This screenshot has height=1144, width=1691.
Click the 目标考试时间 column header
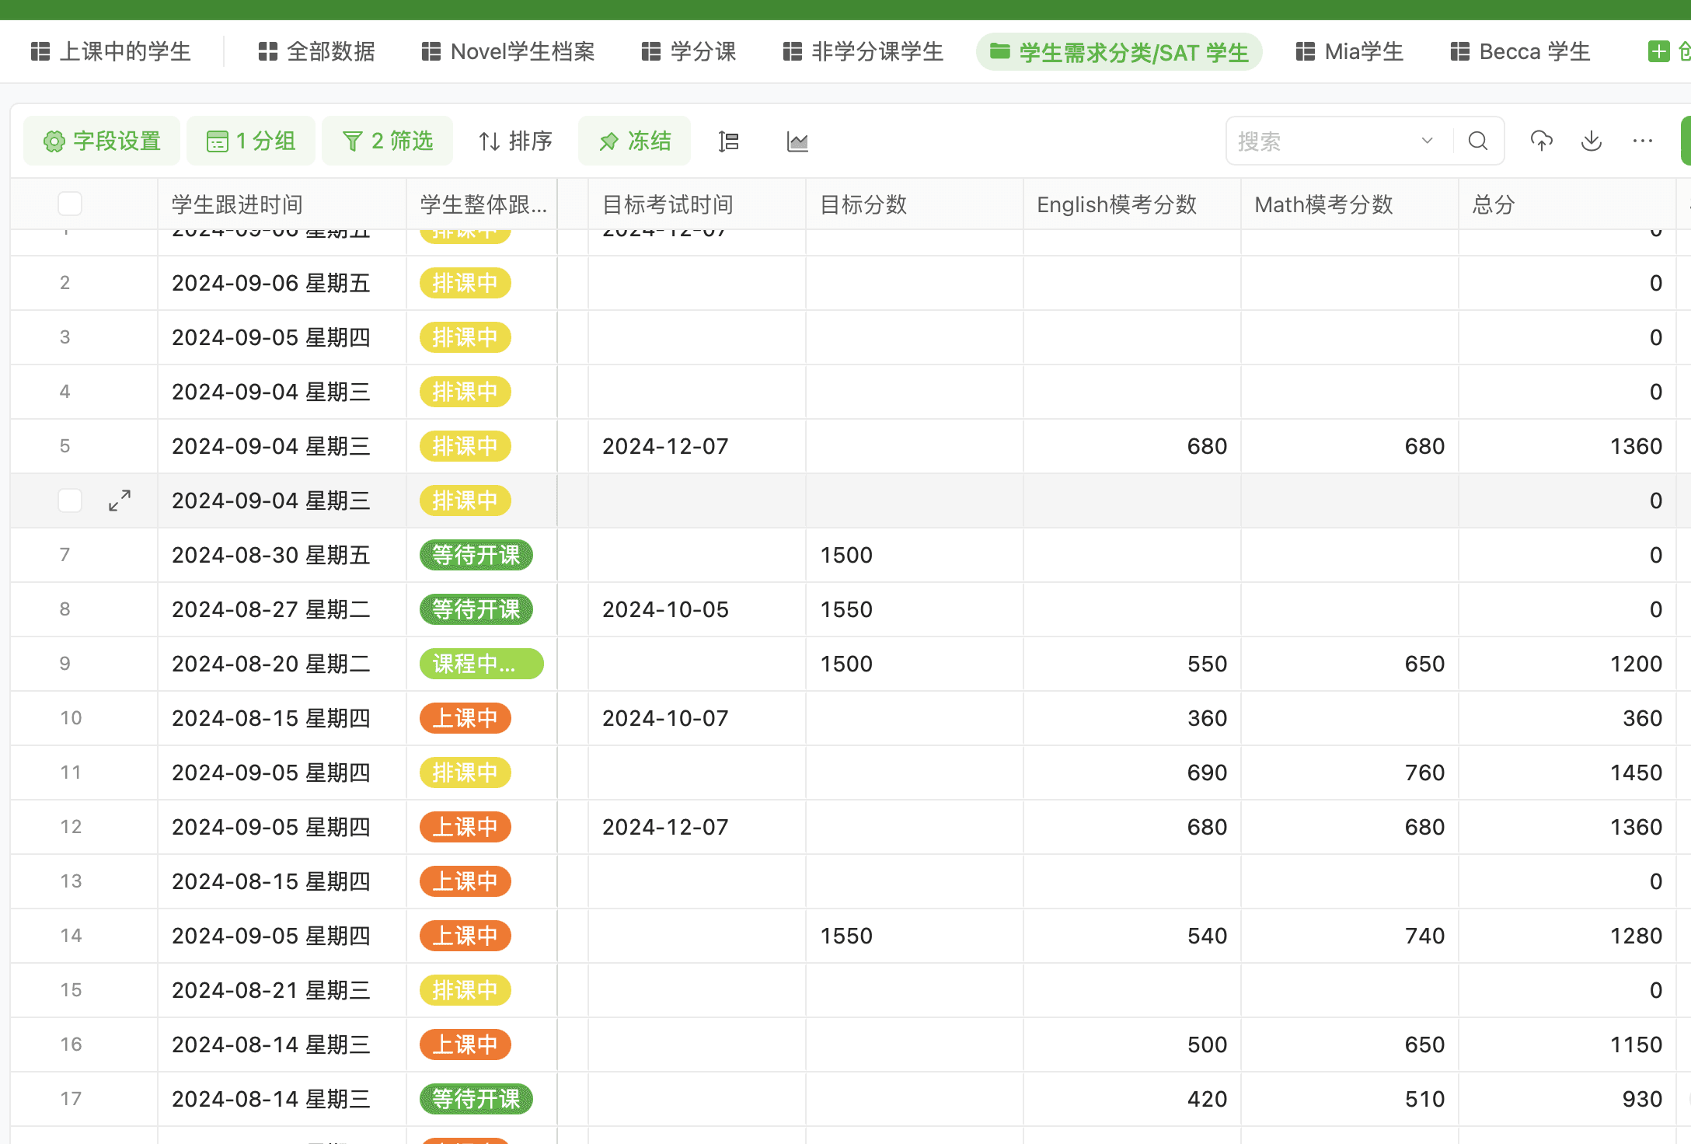[697, 204]
